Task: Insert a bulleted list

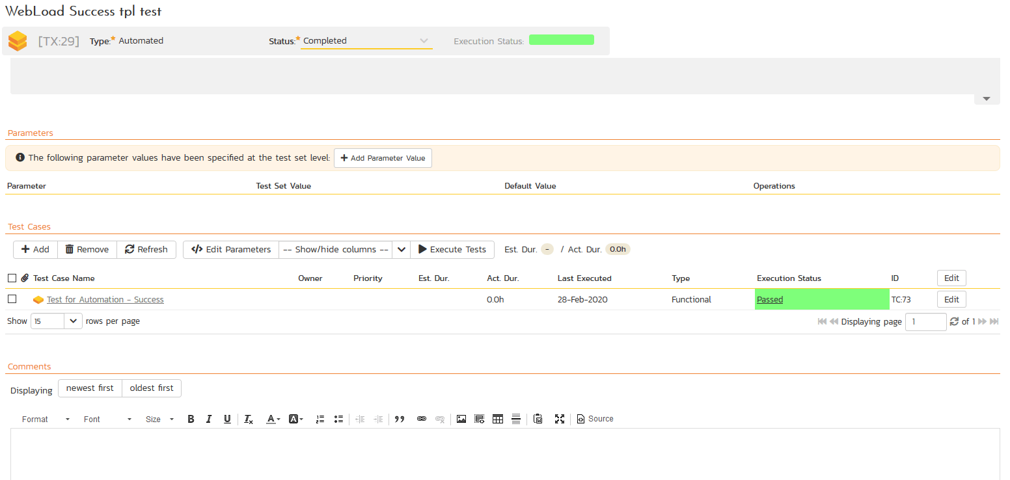Action: pyautogui.click(x=338, y=419)
